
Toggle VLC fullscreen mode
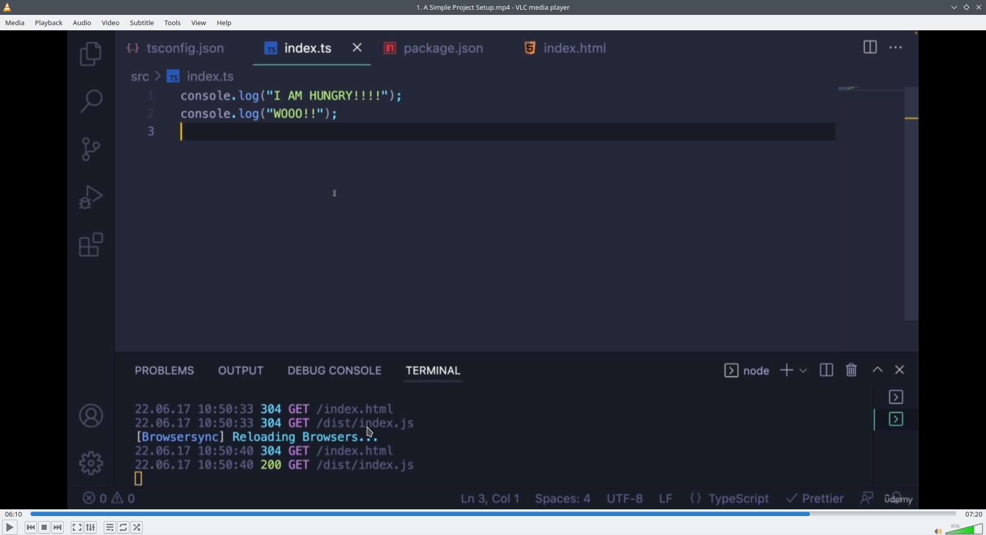tap(77, 527)
